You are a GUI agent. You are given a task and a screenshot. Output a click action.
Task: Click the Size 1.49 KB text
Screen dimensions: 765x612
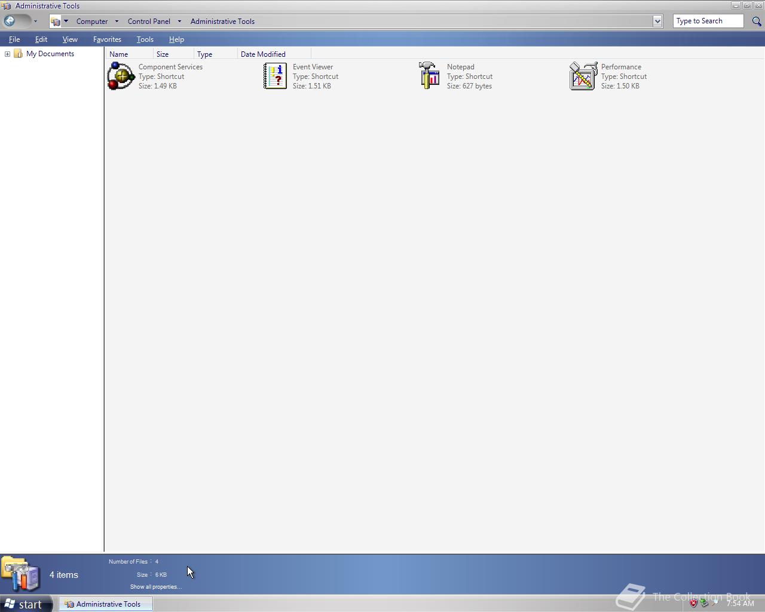[157, 86]
